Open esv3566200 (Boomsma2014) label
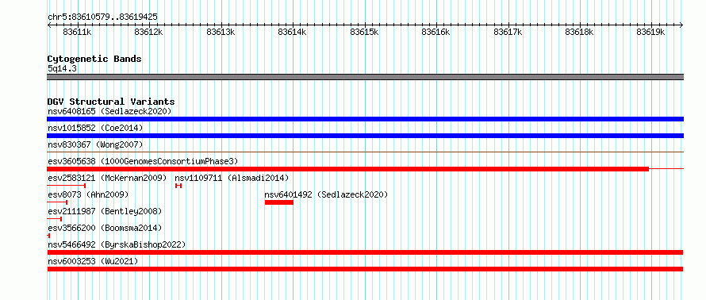This screenshot has width=706, height=300. point(105,228)
